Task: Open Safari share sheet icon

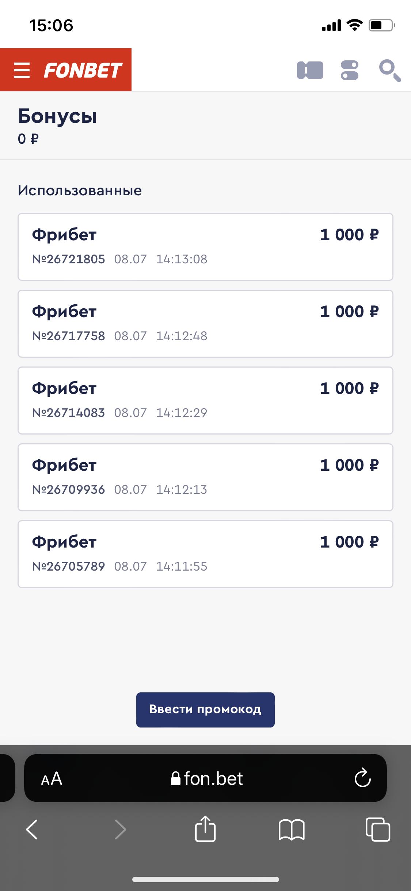Action: tap(205, 829)
